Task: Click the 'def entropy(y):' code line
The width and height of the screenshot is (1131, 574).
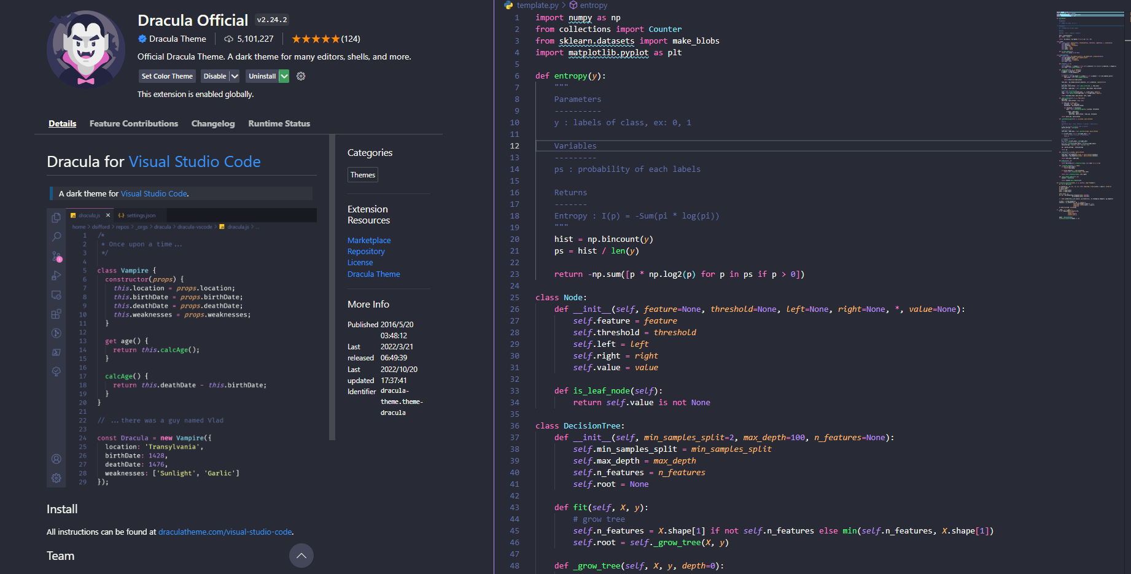Action: (x=570, y=76)
